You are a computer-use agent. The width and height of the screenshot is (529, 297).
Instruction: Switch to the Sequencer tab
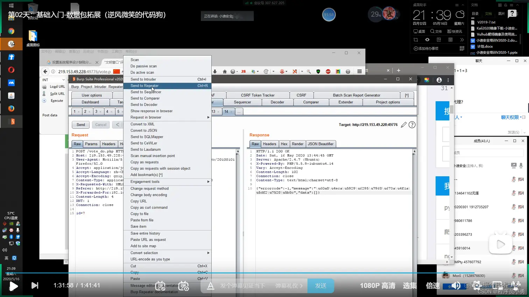(x=242, y=102)
